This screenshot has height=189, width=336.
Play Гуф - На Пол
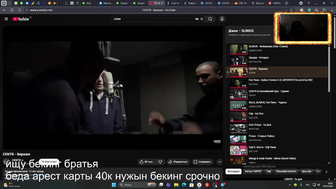(277, 116)
